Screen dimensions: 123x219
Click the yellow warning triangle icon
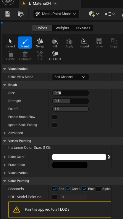[x=17, y=209]
